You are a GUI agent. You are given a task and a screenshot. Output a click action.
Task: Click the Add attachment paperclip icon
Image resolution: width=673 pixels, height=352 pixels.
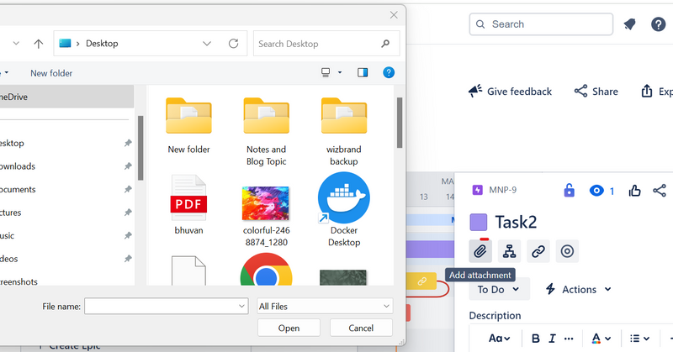click(x=480, y=250)
